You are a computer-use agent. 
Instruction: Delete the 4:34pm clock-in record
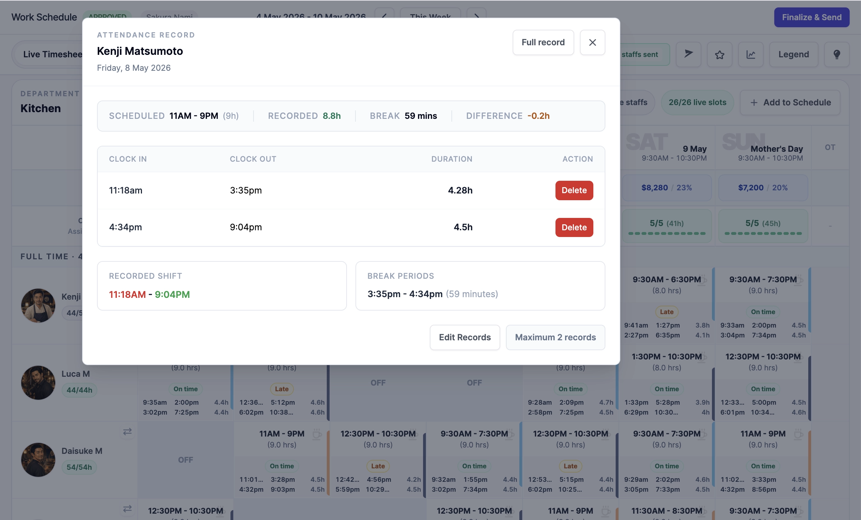pos(574,227)
